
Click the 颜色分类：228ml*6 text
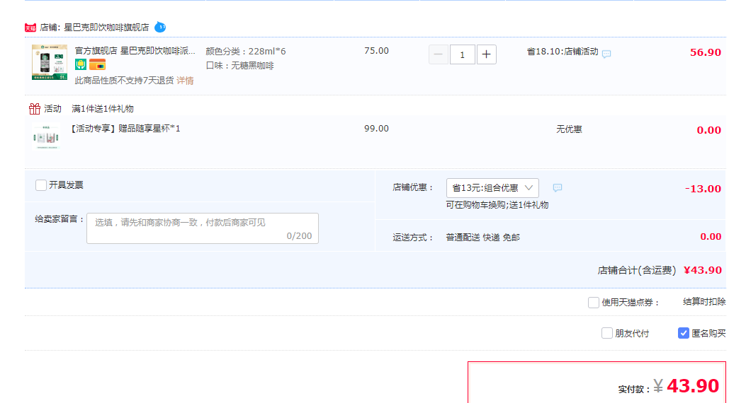pos(246,52)
